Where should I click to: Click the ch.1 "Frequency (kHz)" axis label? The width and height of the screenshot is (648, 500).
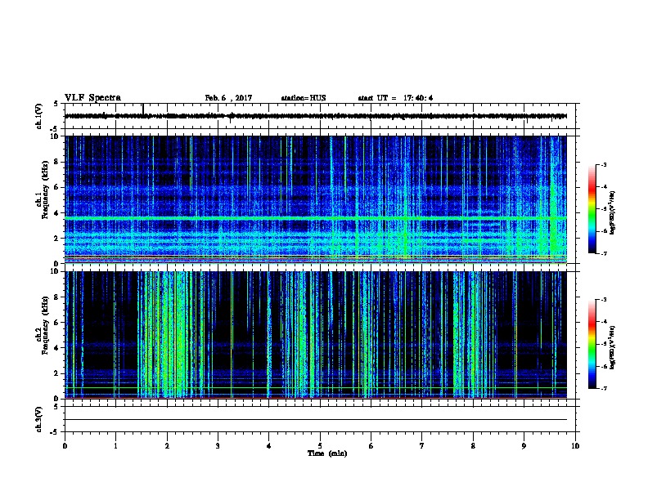(x=45, y=190)
